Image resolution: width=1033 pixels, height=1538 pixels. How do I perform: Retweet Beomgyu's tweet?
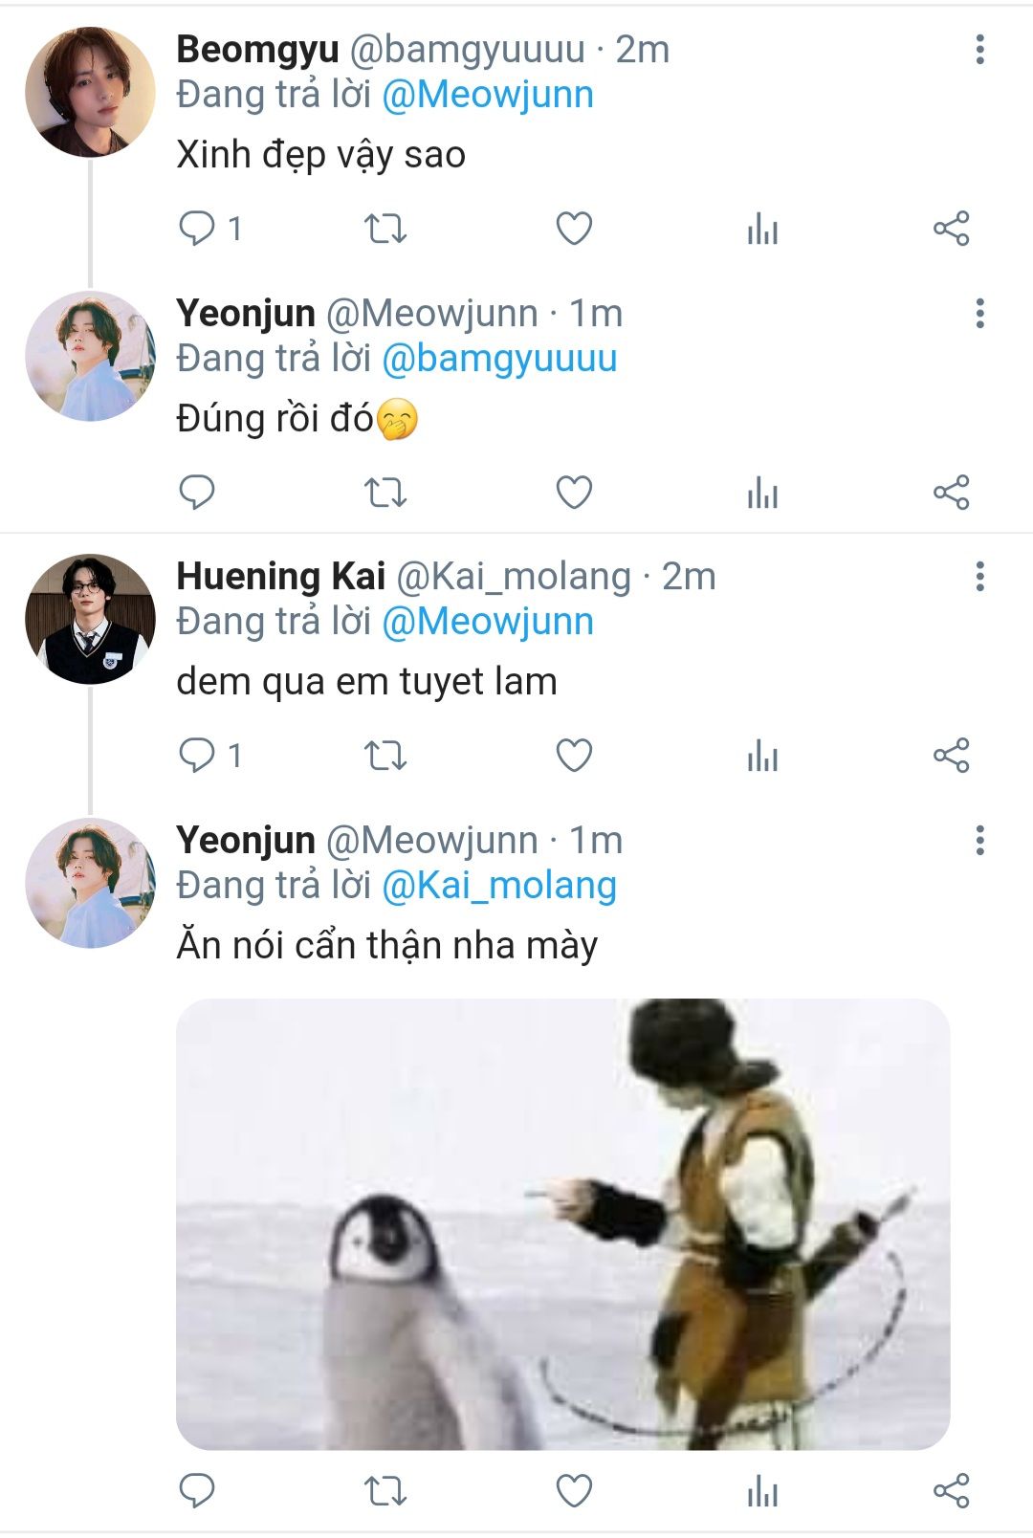(x=385, y=229)
